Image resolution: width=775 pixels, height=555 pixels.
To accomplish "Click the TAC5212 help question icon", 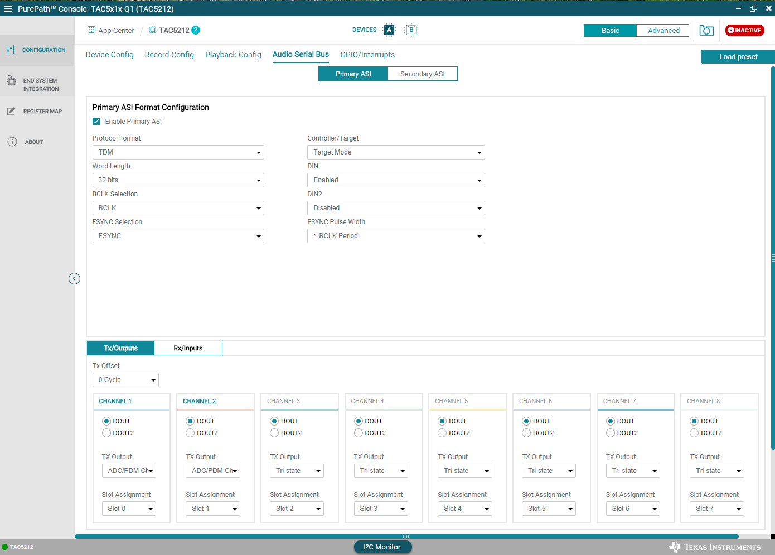I will [196, 31].
